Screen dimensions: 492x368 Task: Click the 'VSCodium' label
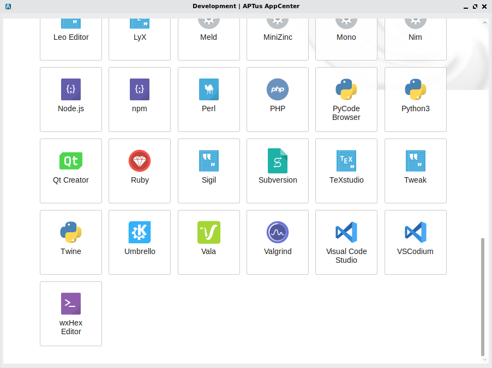(416, 252)
